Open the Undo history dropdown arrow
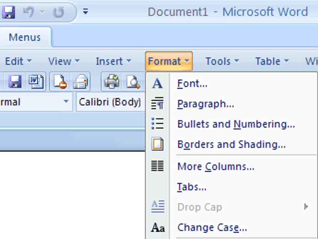Screen dimensions: 318x239 coord(42,12)
